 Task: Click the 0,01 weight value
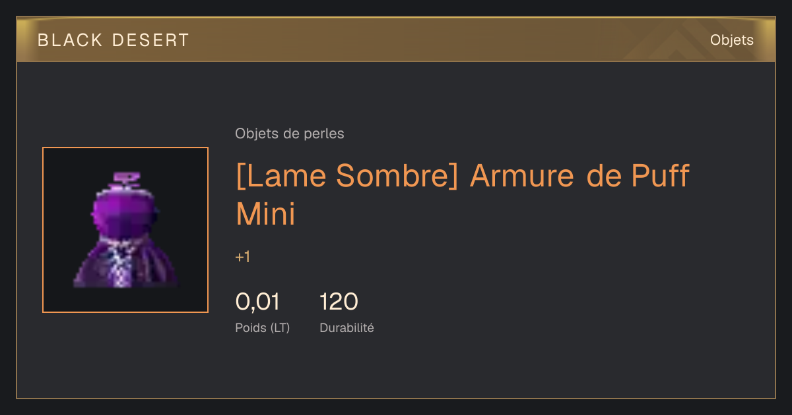coord(257,302)
